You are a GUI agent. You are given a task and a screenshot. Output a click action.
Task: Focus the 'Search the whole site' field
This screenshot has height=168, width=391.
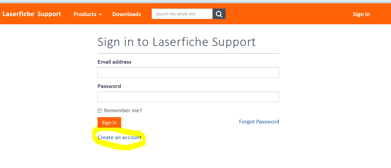click(182, 14)
